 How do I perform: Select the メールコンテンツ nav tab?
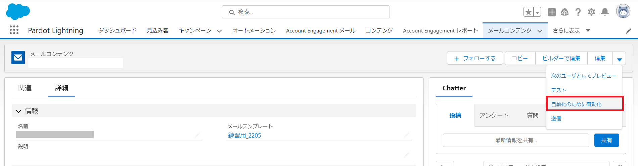(x=510, y=30)
